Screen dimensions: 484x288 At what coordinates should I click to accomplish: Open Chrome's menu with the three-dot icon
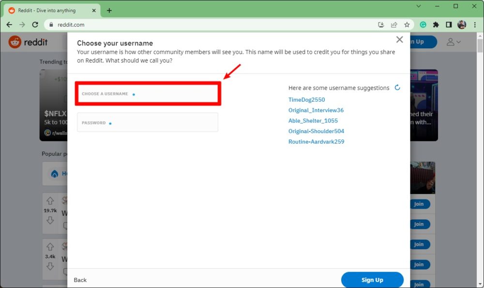[x=475, y=24]
